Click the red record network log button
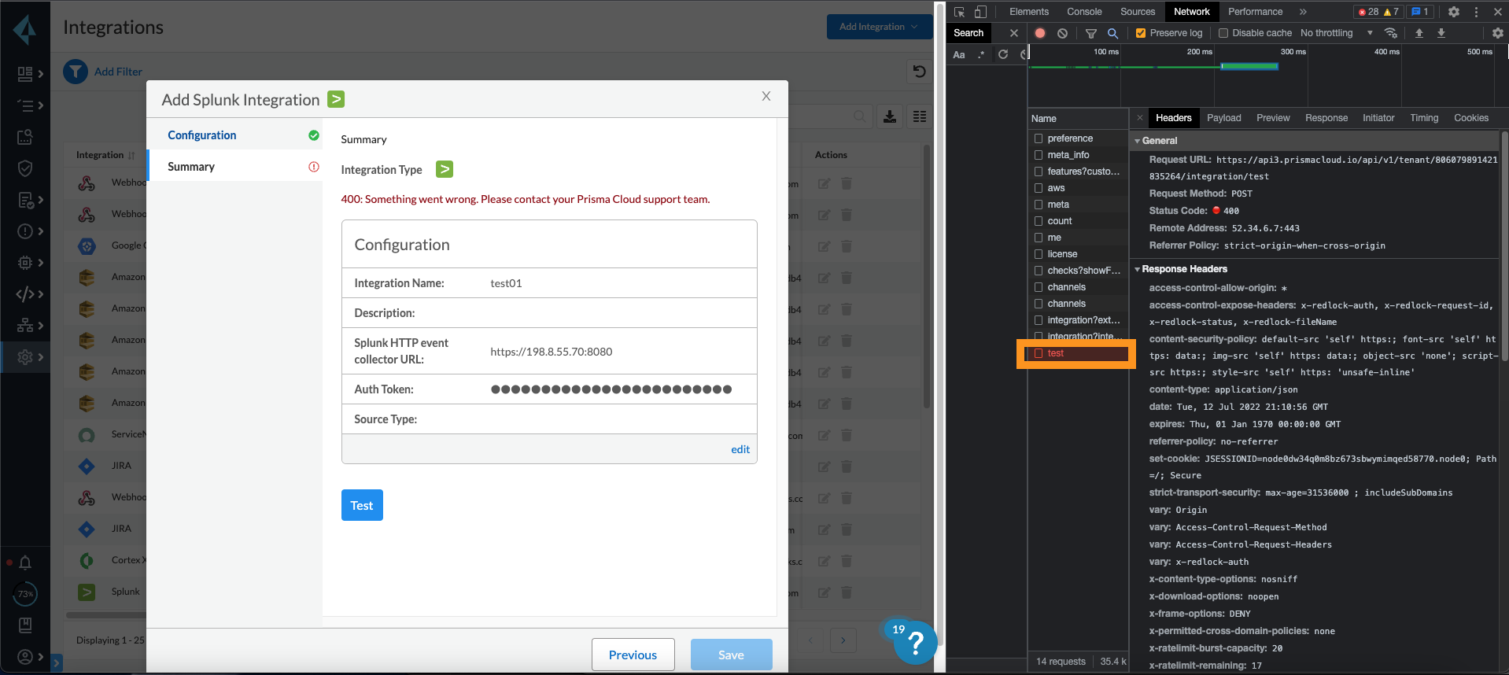The height and width of the screenshot is (675, 1509). tap(1040, 33)
